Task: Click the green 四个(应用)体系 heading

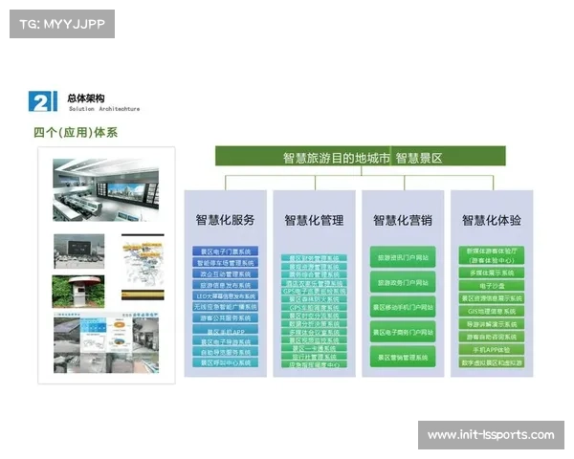Action: (76, 133)
